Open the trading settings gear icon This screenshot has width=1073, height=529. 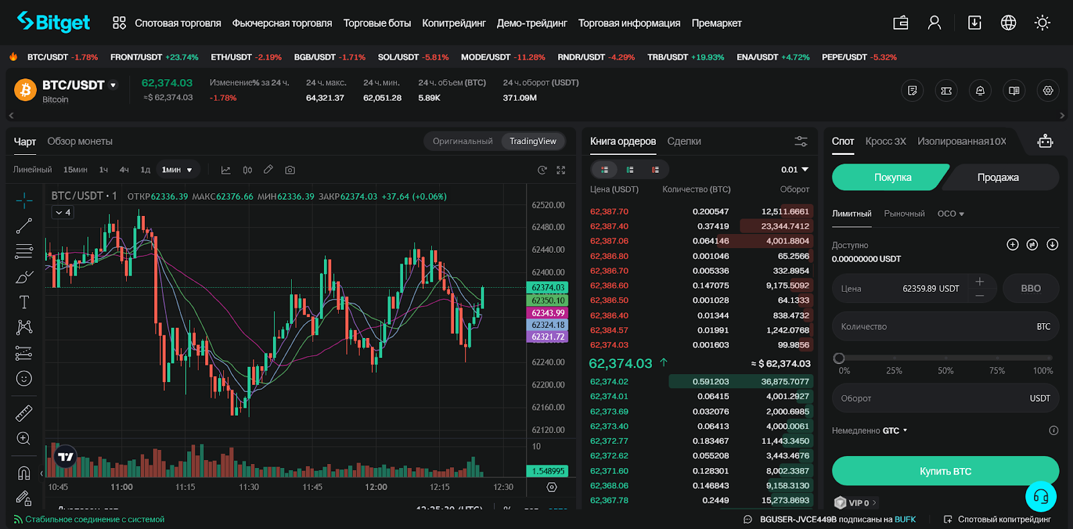[1048, 91]
